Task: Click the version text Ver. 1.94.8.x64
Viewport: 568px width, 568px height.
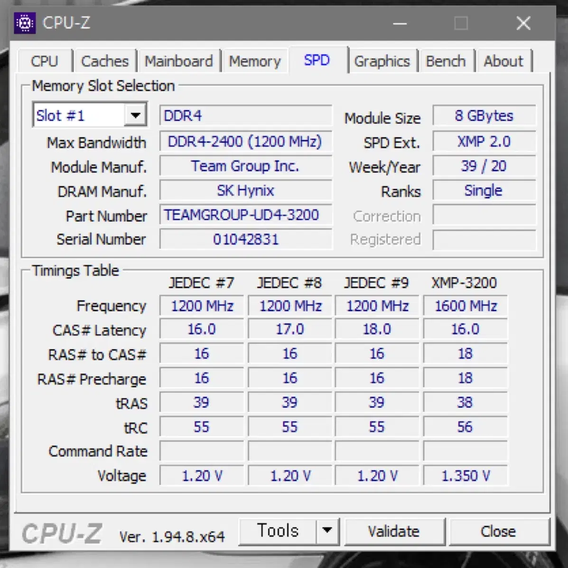Action: tap(172, 537)
